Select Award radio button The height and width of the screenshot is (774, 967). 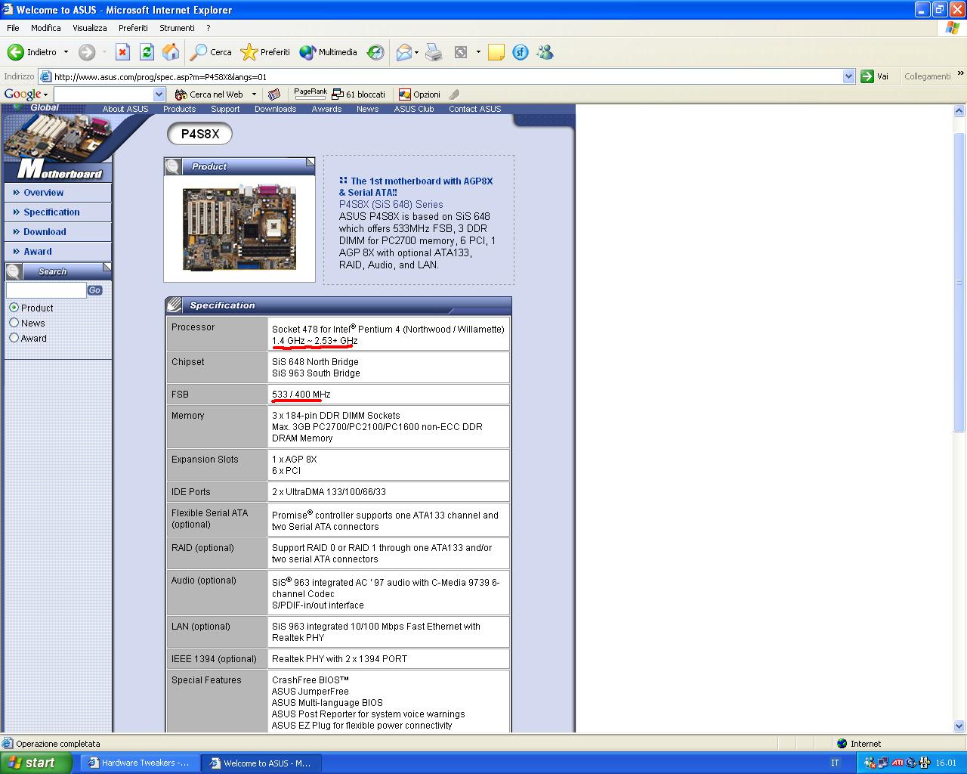coord(14,338)
